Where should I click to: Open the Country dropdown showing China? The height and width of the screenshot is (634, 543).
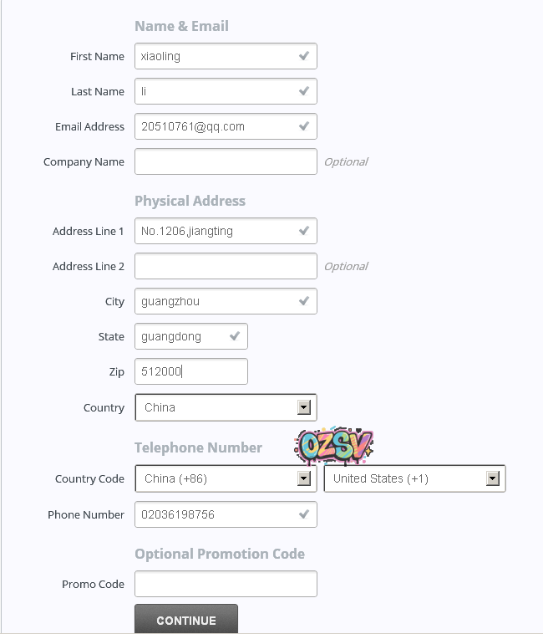tap(304, 407)
